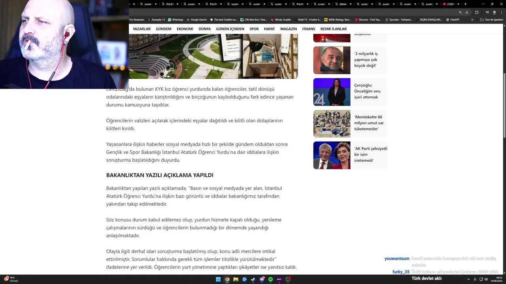Open File Explorer from the taskbar
This screenshot has width=506, height=284.
click(x=236, y=279)
